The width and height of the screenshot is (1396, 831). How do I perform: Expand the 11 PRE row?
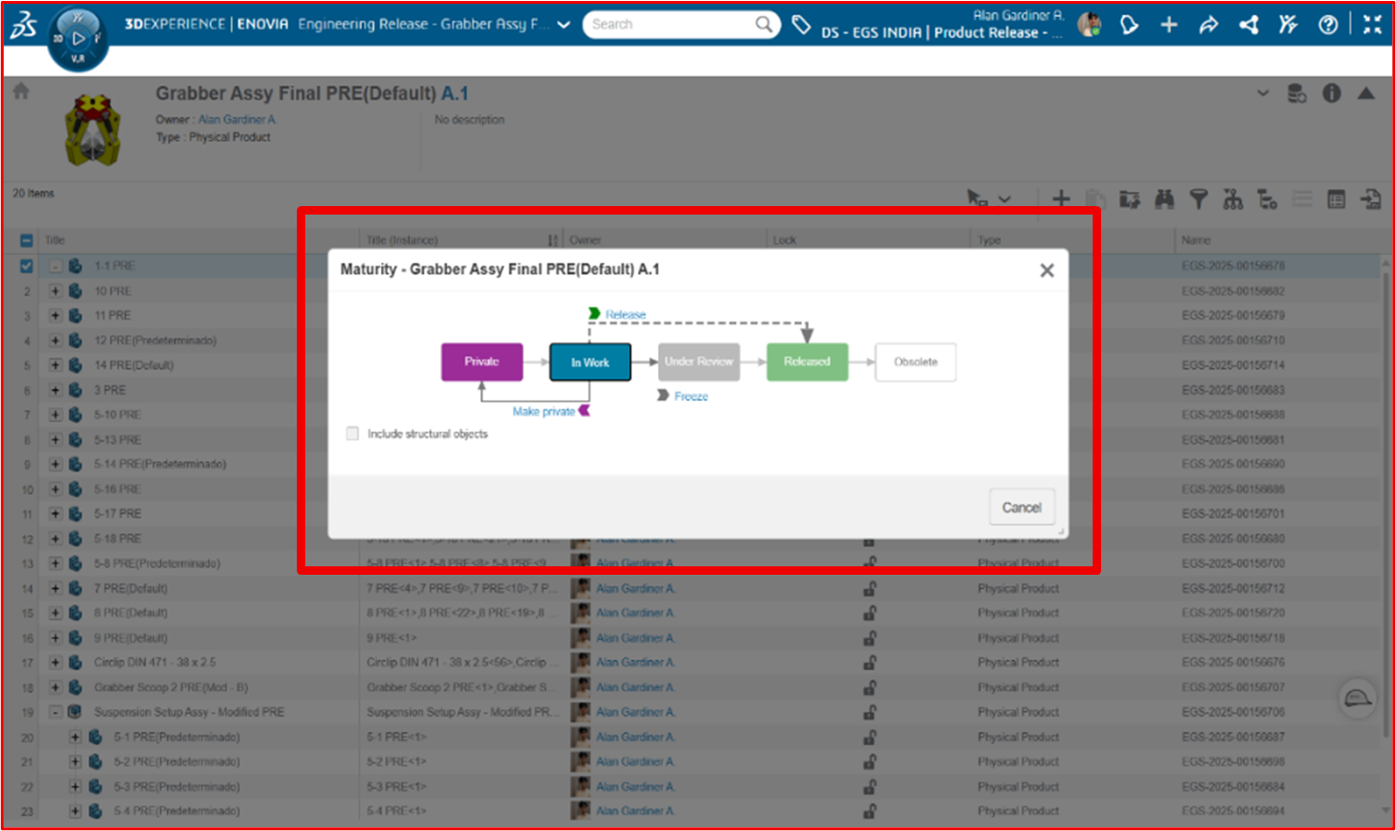click(55, 316)
